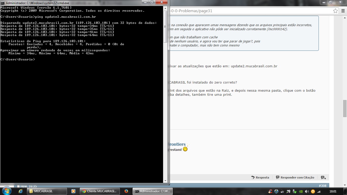Launch Firefox from the taskbar
The image size is (347, 195).
click(126, 191)
